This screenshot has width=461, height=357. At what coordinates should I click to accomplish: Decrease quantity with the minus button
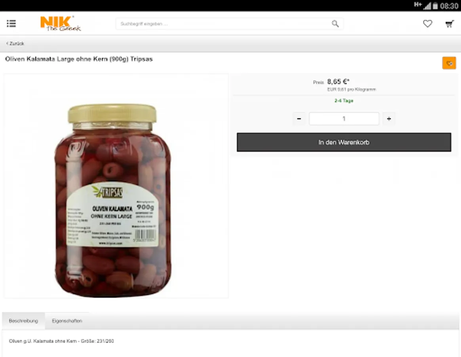point(299,119)
